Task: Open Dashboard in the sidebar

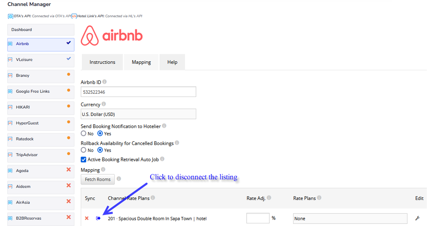Action: tap(41, 30)
